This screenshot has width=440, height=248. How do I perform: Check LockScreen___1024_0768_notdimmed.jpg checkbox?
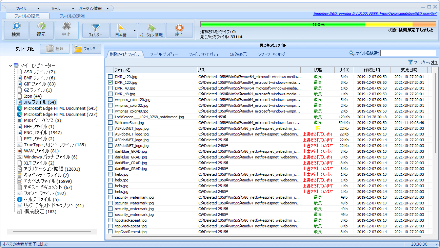(110, 117)
